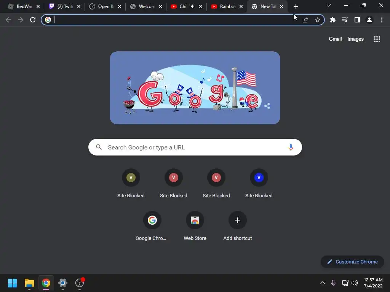Bookmark this tab with the star icon
The height and width of the screenshot is (292, 390).
(318, 20)
